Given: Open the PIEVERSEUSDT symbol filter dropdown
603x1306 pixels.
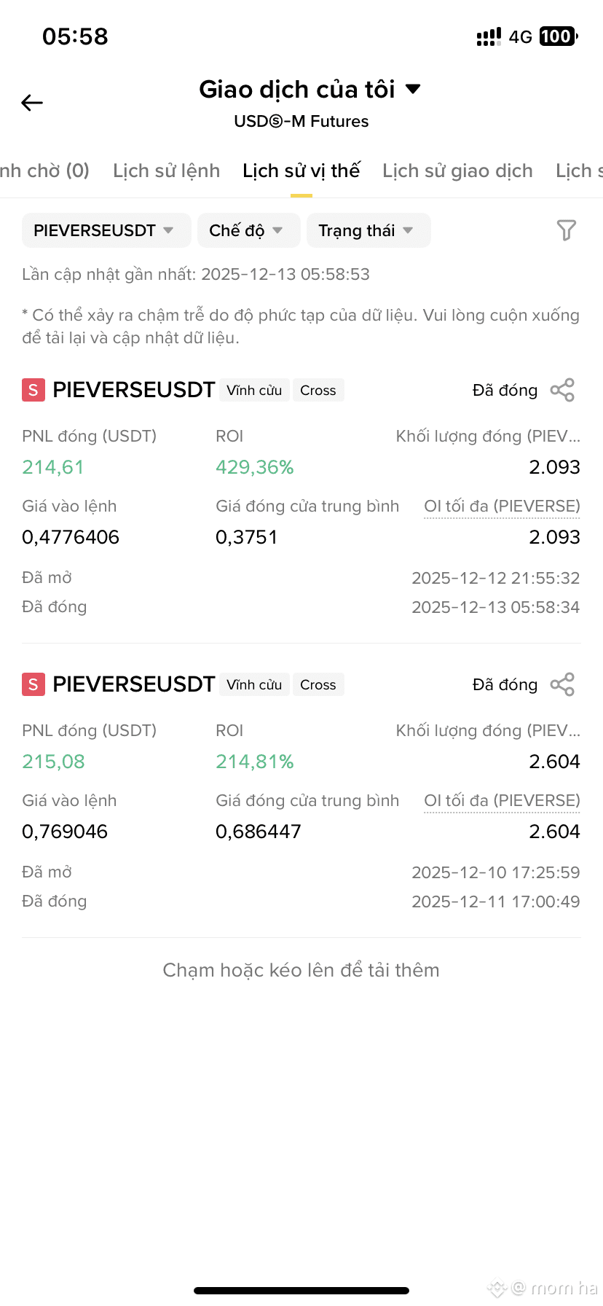Looking at the screenshot, I should [106, 230].
